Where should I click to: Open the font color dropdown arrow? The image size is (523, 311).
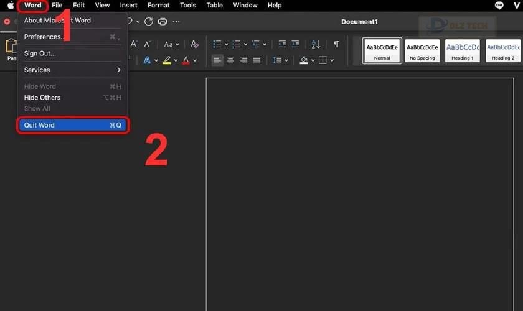(x=195, y=61)
